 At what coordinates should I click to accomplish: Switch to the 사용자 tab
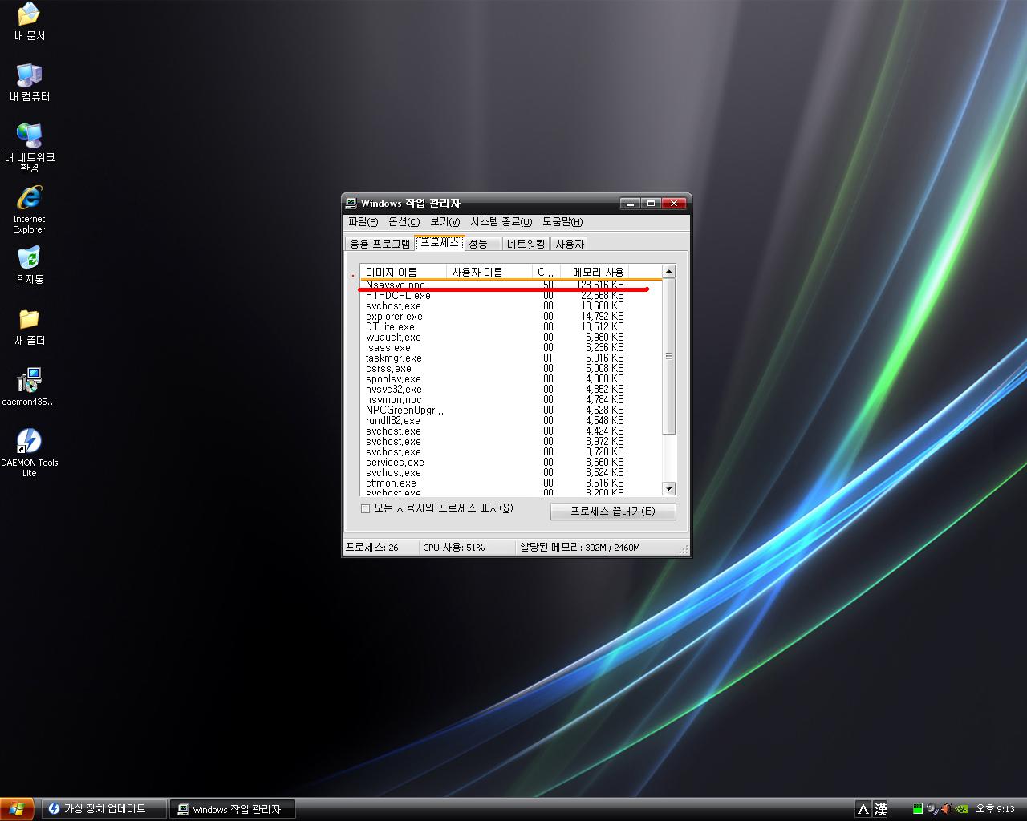(570, 244)
